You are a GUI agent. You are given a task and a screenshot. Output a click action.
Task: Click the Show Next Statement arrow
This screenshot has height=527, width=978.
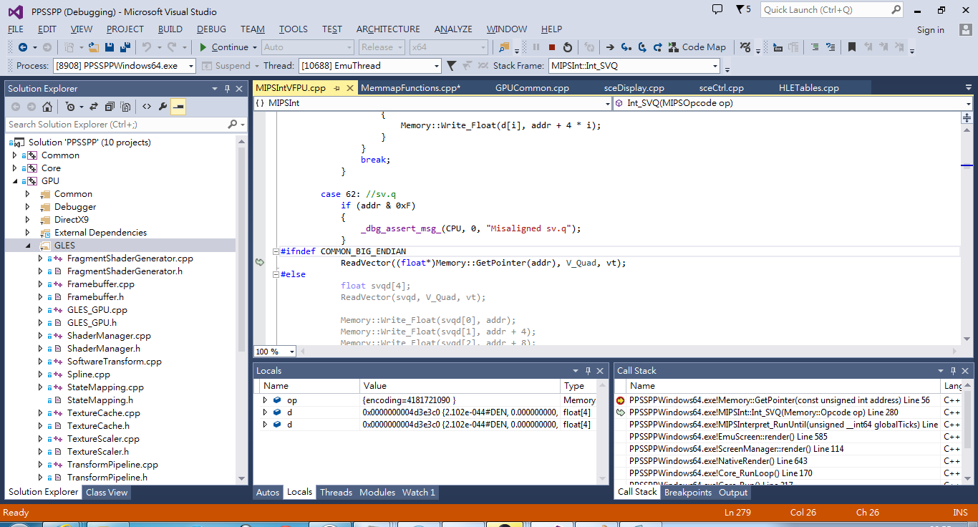[x=610, y=47]
